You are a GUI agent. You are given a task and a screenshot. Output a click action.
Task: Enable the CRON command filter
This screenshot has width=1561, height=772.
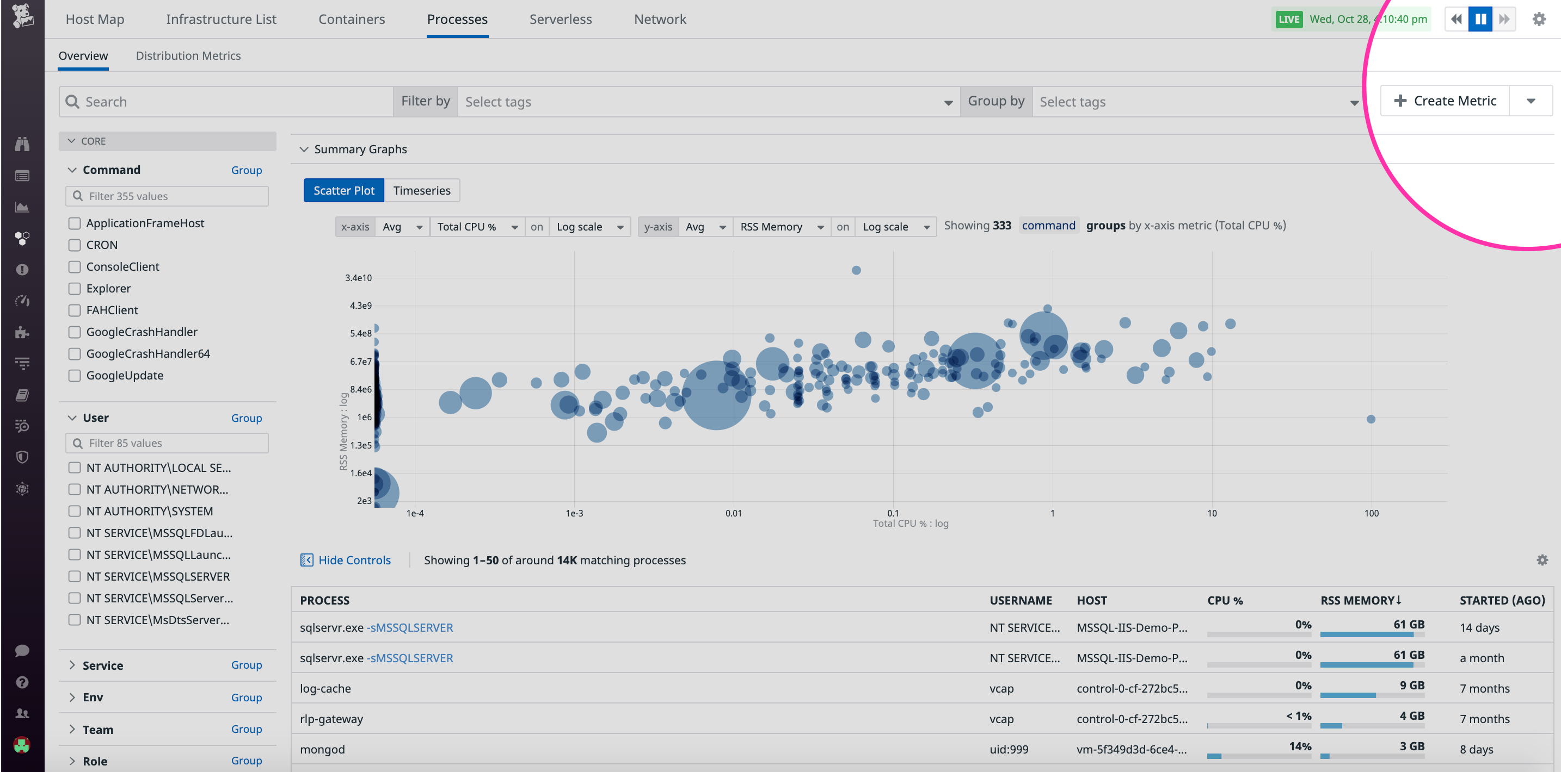(75, 245)
